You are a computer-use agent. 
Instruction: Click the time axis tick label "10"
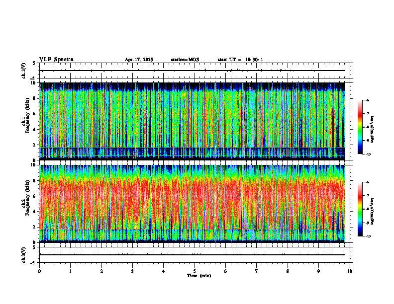tap(350, 271)
